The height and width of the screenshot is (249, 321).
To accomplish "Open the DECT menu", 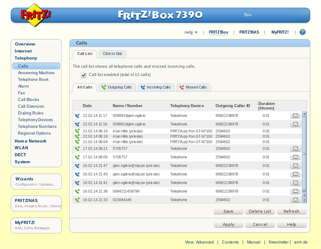I will (x=20, y=155).
